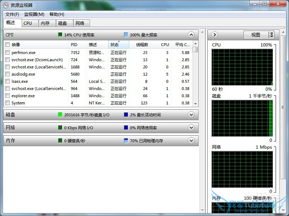Click the network I/O indicator square
The image size is (289, 216).
pos(60,128)
